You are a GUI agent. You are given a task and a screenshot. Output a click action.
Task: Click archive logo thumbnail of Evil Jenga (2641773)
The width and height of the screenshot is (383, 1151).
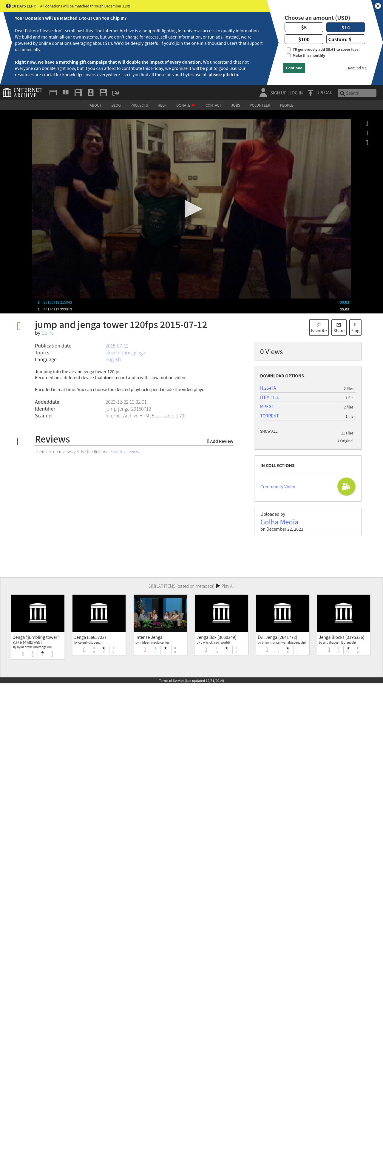282,613
